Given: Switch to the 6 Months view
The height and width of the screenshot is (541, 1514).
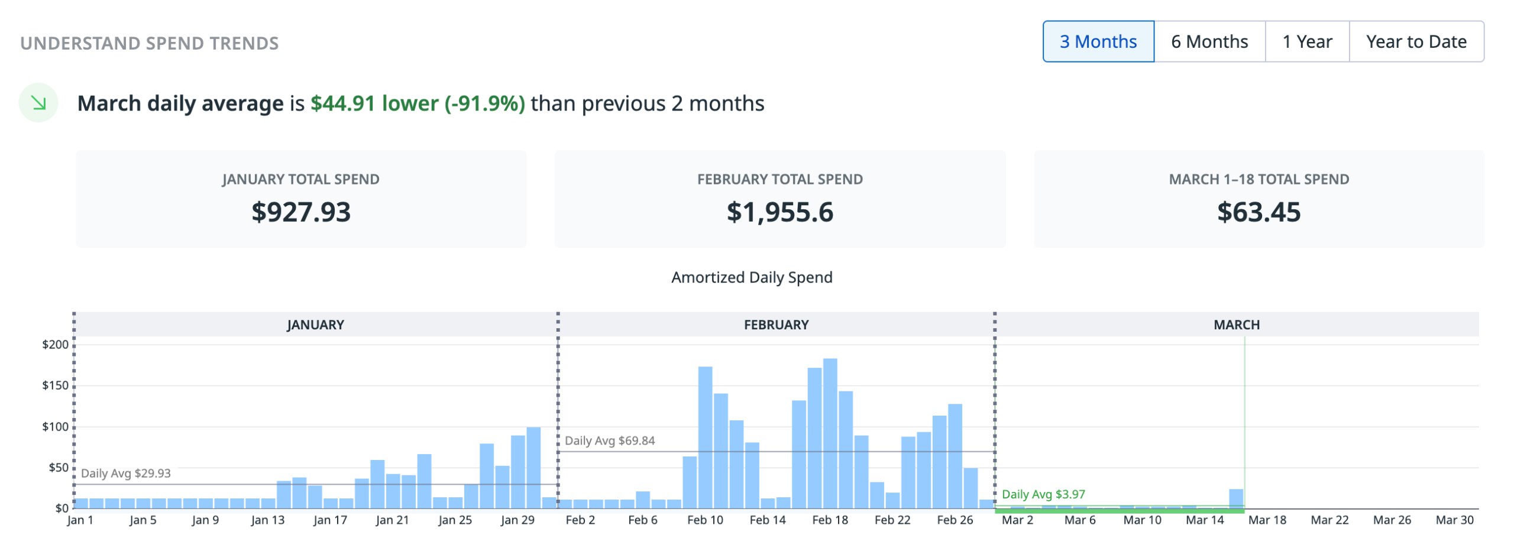Looking at the screenshot, I should [1209, 41].
